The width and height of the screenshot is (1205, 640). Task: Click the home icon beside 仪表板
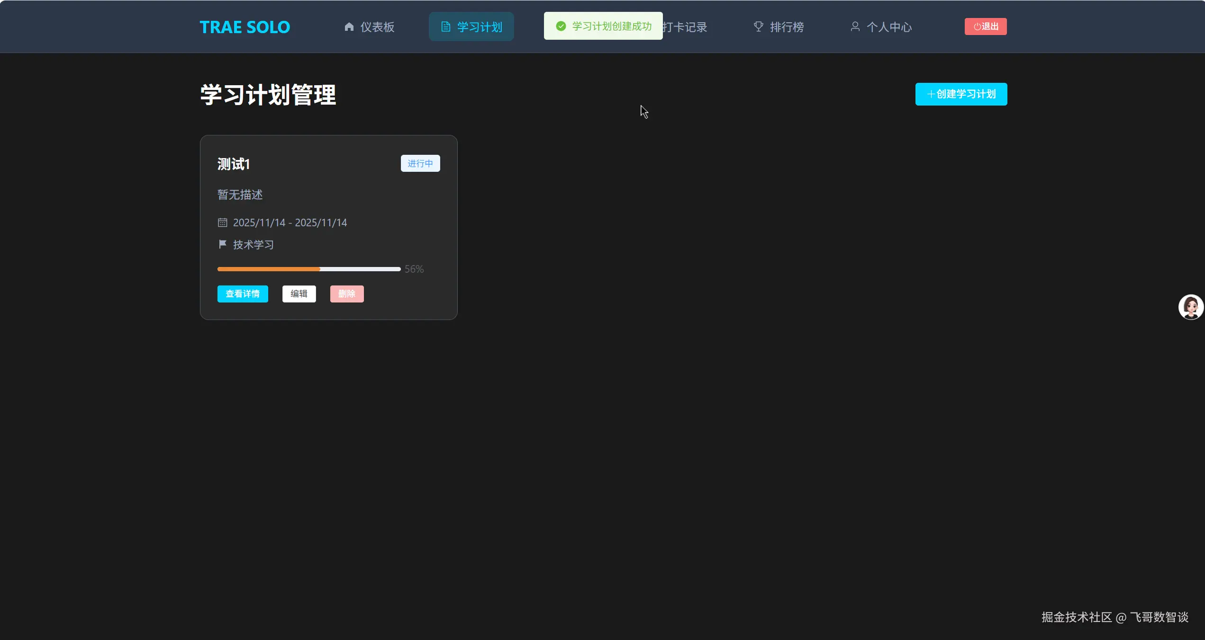coord(349,27)
